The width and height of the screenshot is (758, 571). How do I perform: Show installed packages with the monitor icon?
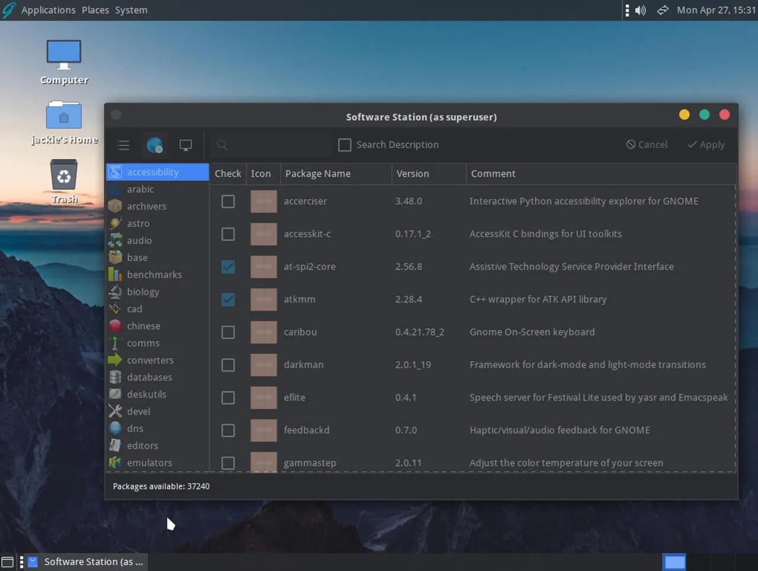click(x=186, y=145)
